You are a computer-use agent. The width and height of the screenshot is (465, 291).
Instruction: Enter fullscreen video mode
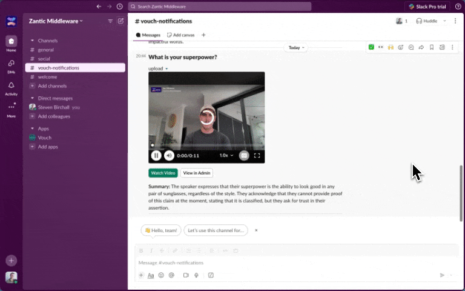pos(257,156)
